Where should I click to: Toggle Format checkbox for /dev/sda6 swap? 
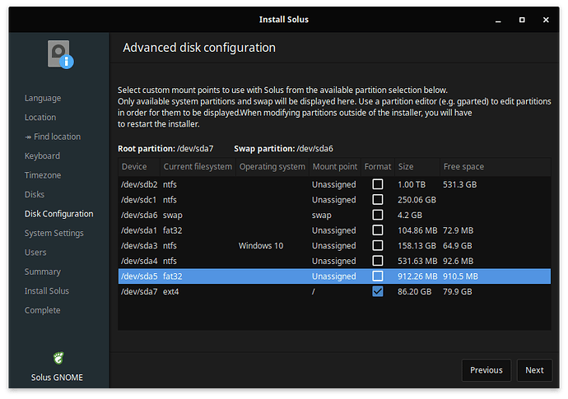pos(378,215)
